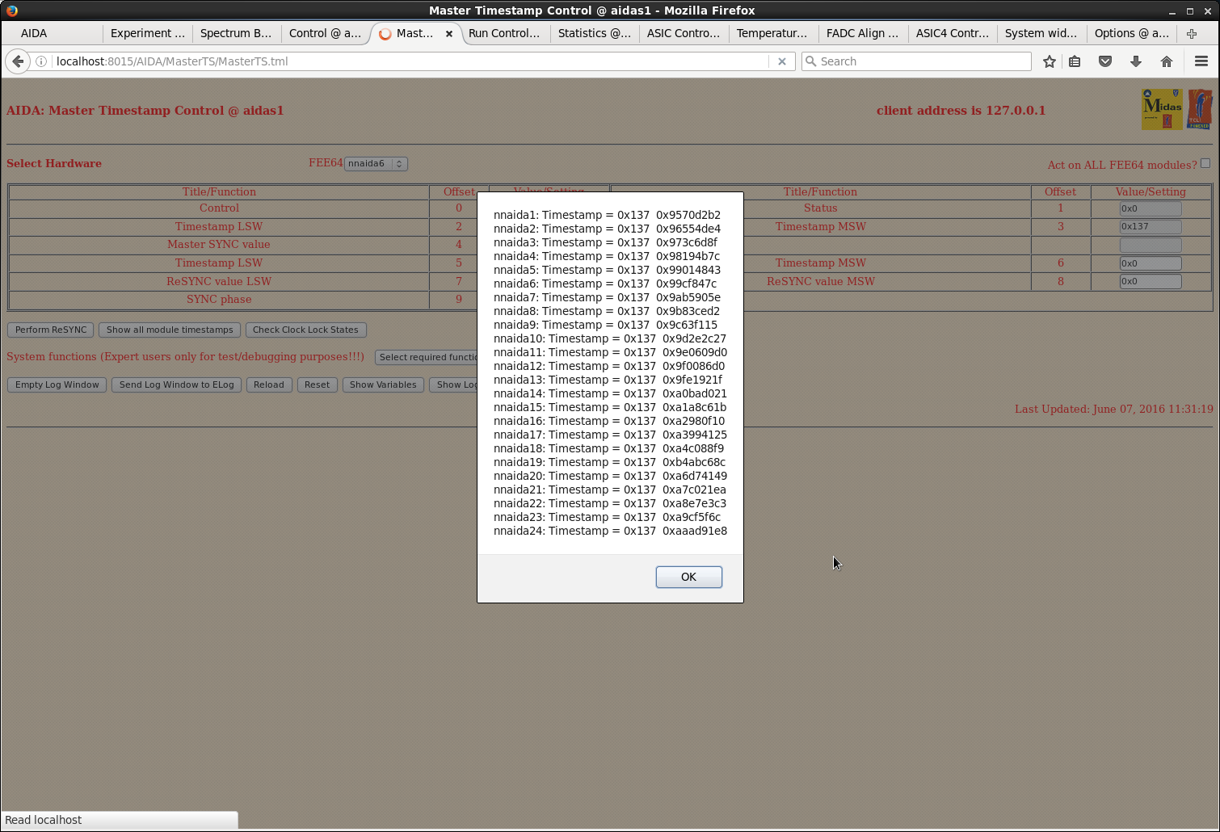Click Show all module timestamps button
The width and height of the screenshot is (1220, 832).
[170, 330]
